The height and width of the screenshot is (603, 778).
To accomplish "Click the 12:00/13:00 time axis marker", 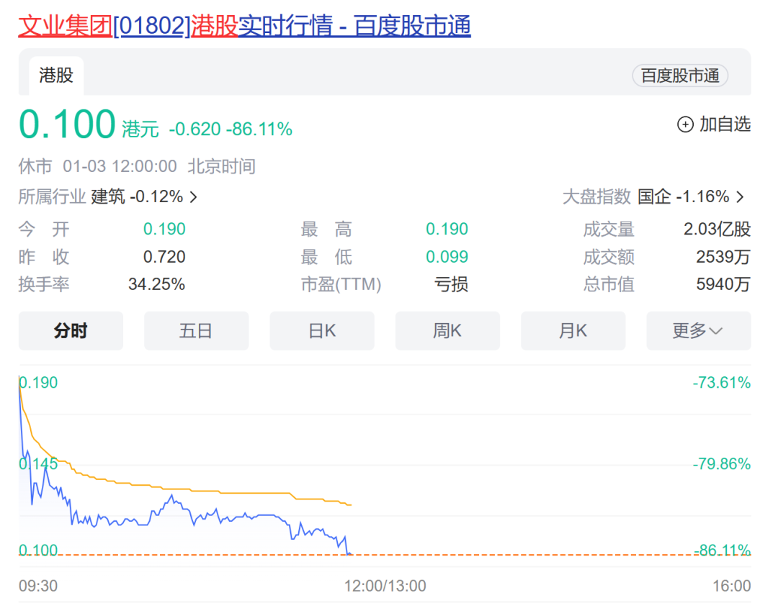I will [386, 586].
